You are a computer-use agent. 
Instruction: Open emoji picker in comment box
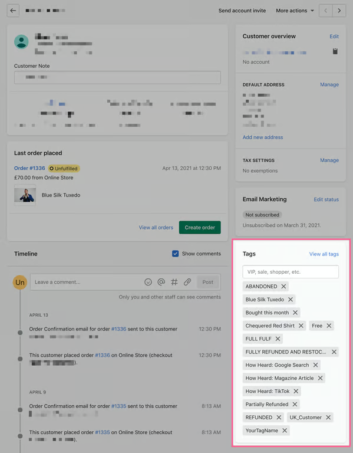coord(148,282)
